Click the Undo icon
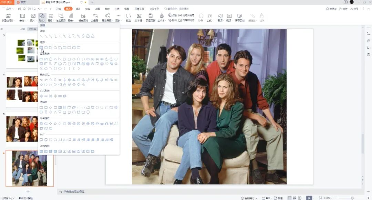The width and height of the screenshot is (372, 200). pyautogui.click(x=39, y=9)
